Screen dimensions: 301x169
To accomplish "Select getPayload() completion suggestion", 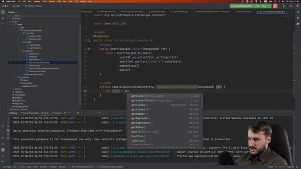I will click(x=164, y=118).
